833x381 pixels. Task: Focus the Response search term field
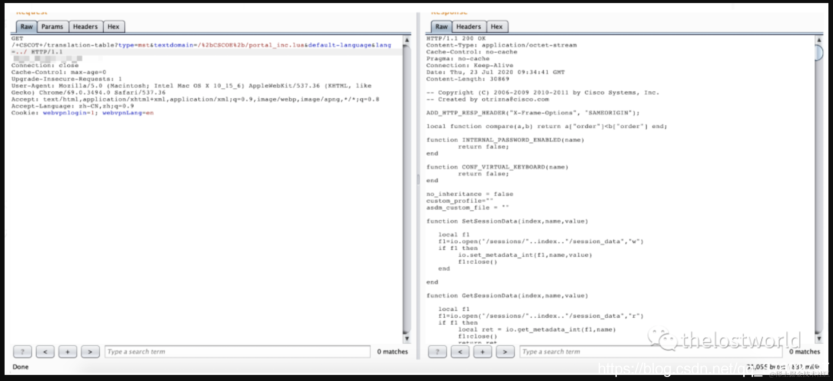click(x=651, y=352)
